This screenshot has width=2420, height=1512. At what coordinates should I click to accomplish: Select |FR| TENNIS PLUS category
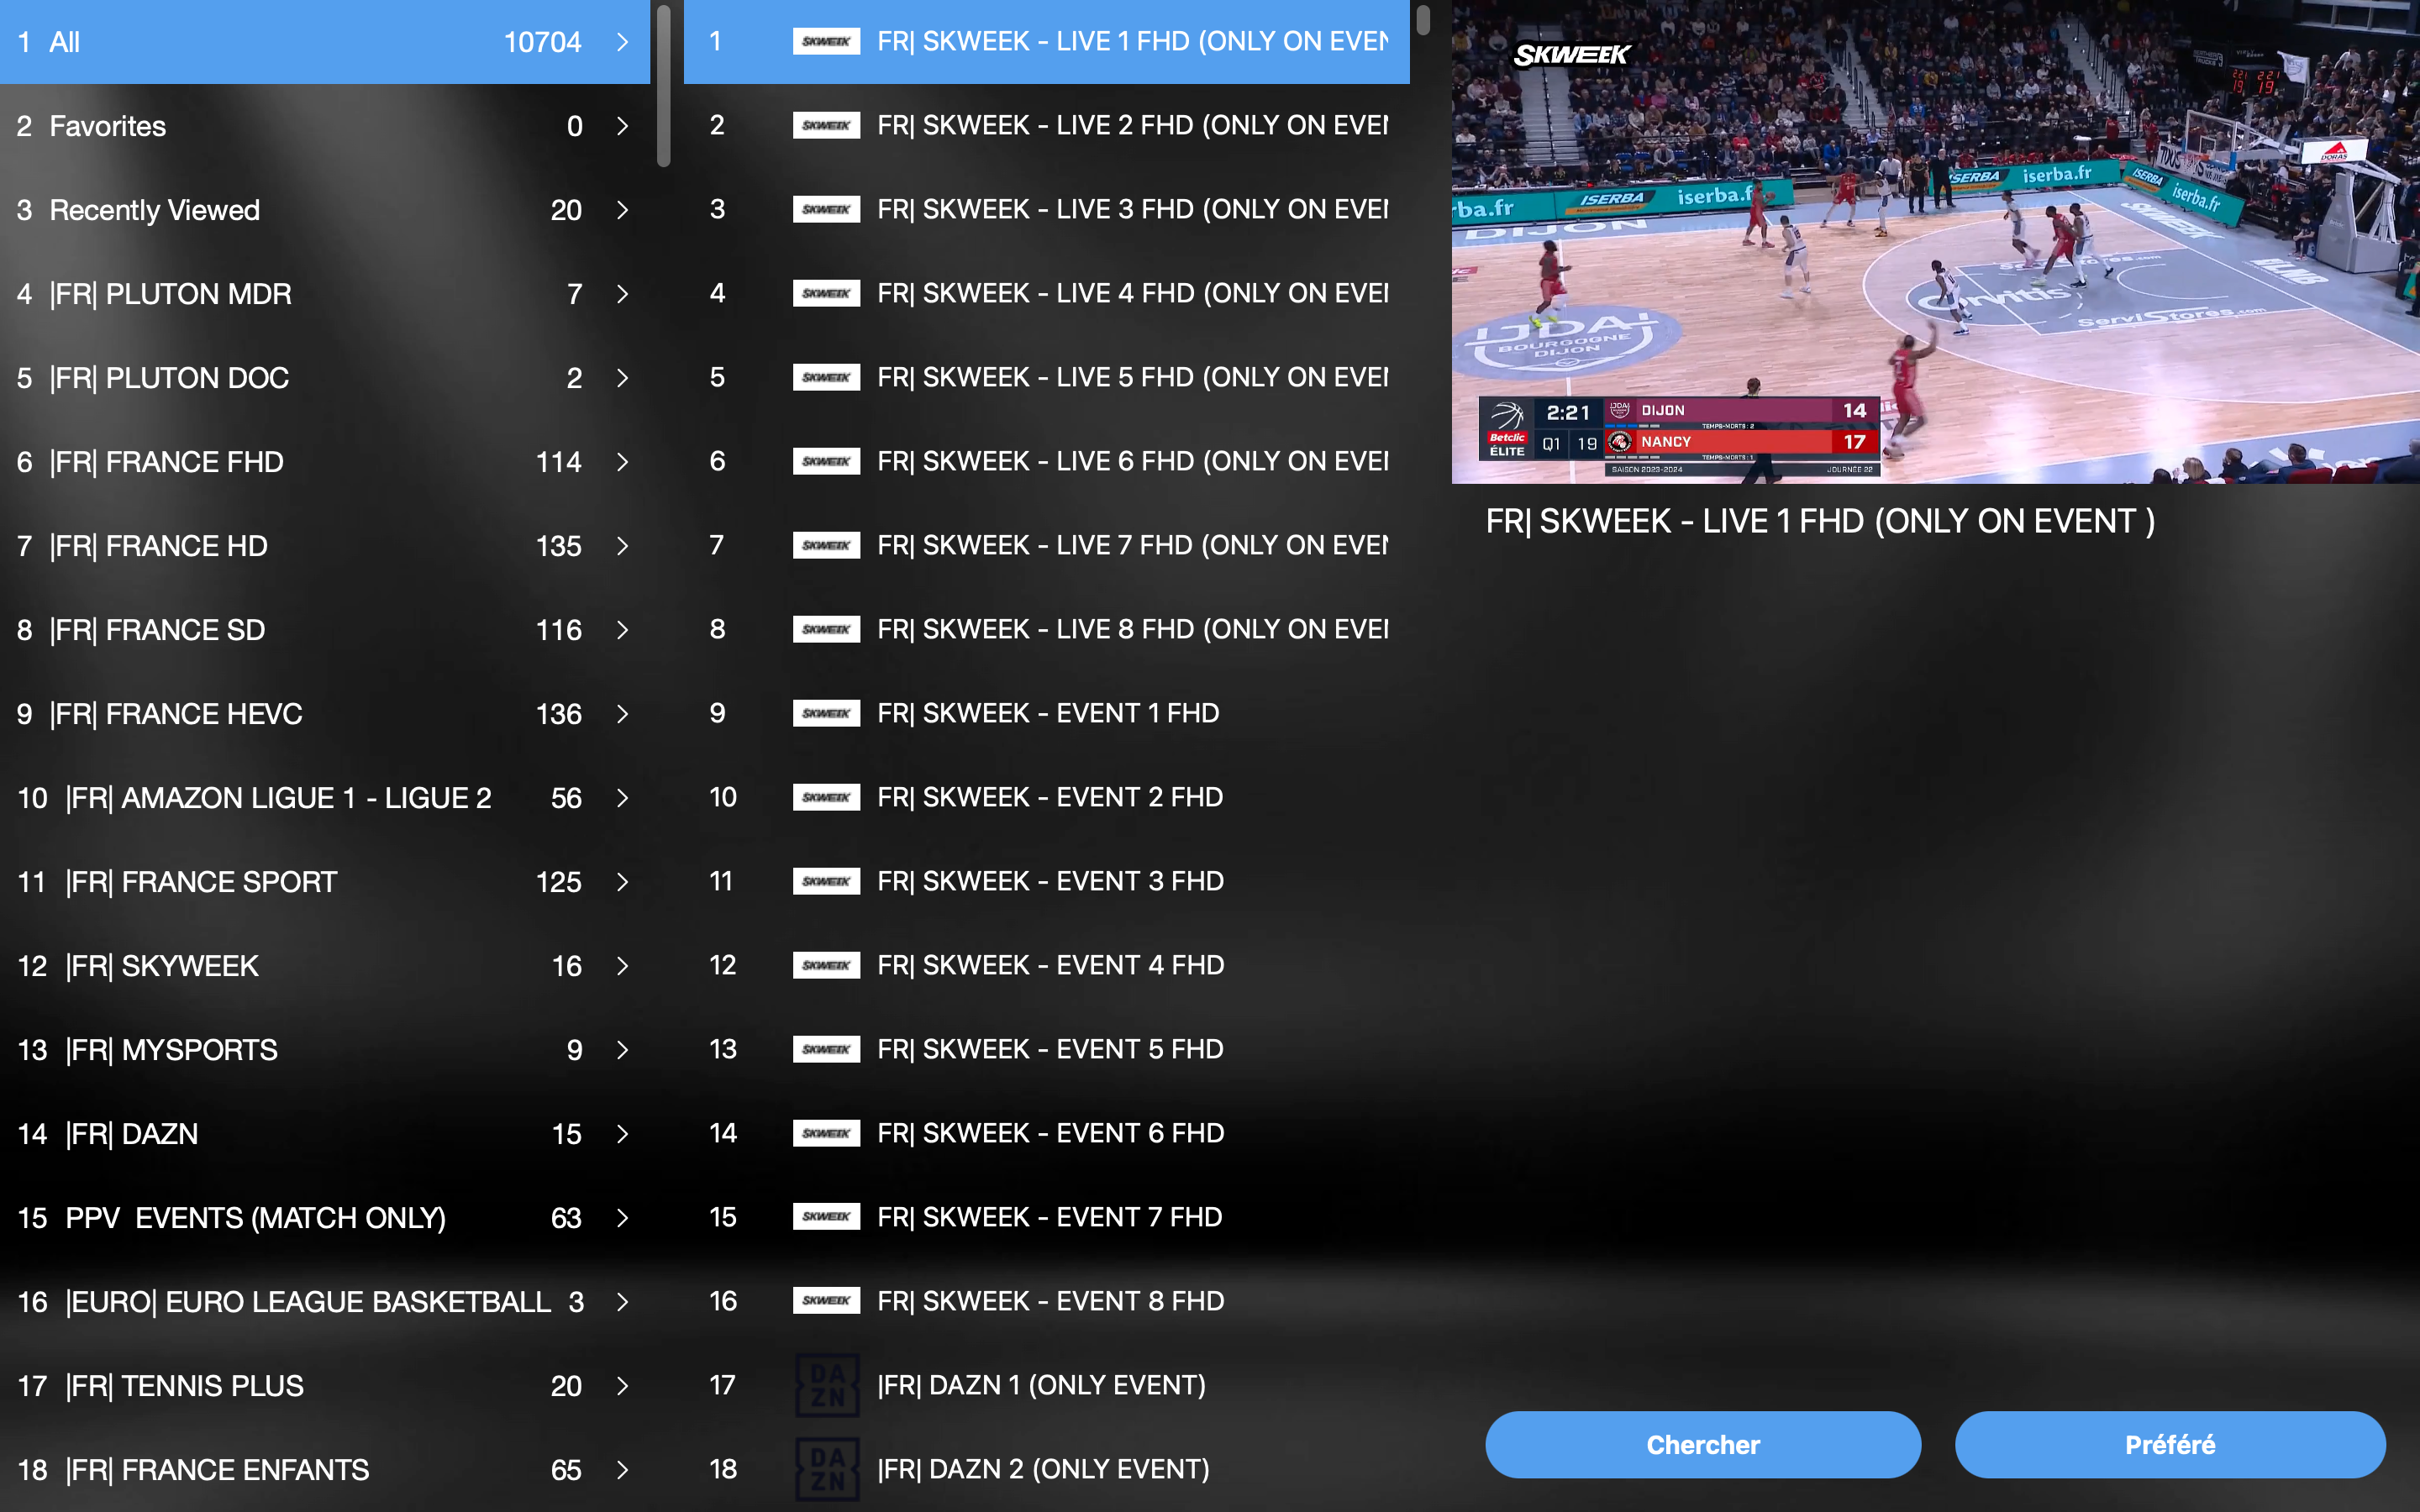click(x=325, y=1386)
